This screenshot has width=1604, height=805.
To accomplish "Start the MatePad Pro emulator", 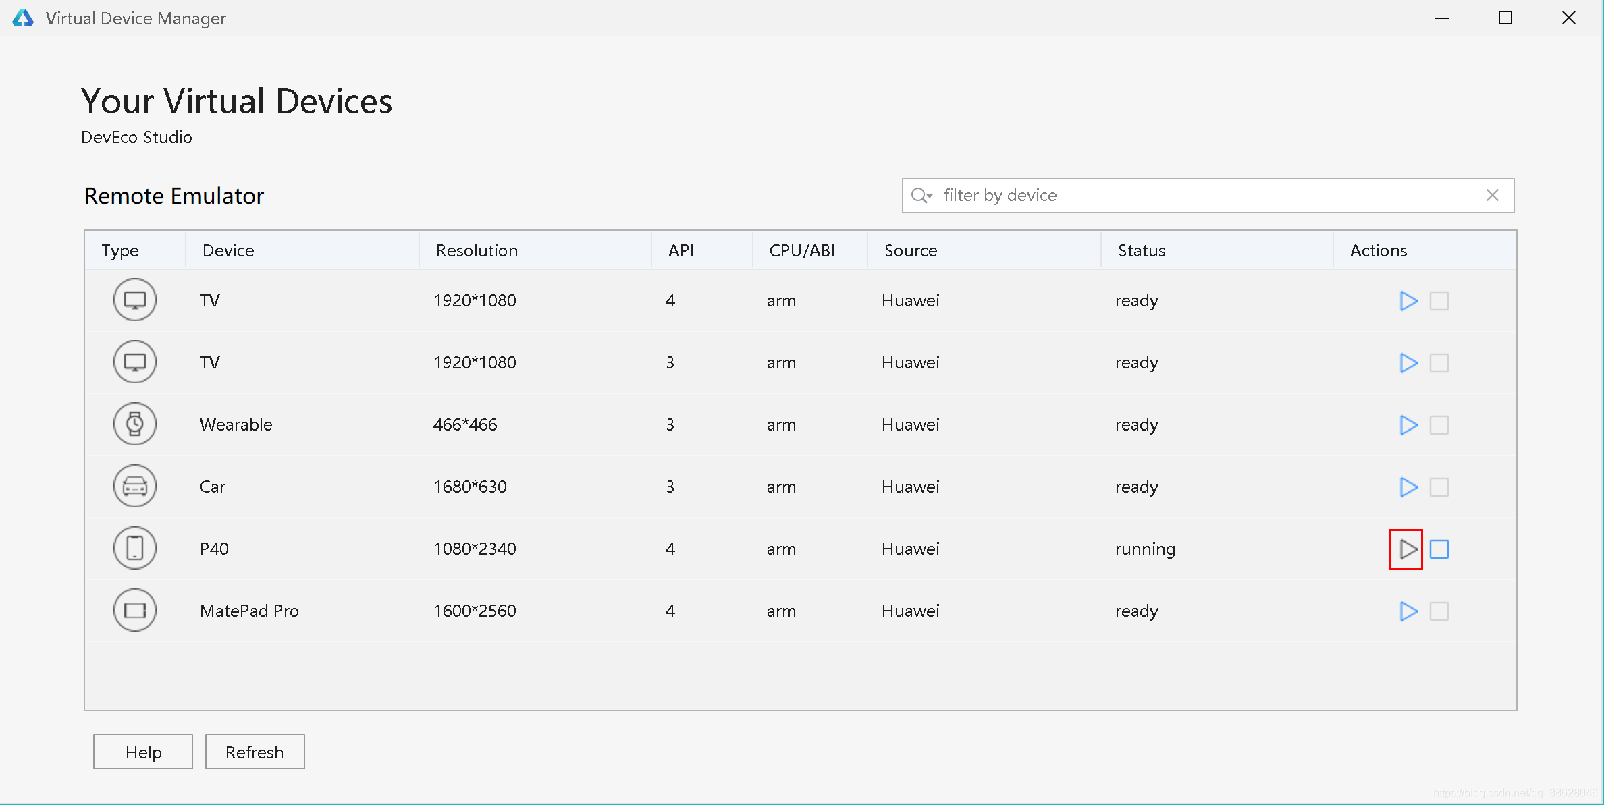I will (1408, 611).
